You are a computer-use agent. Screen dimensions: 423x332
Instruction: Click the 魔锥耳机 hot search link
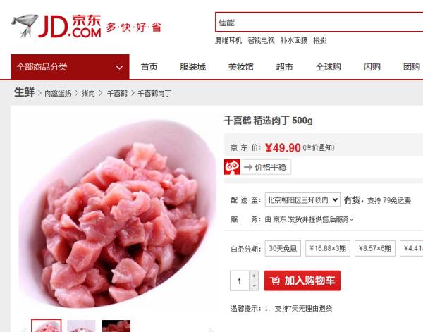[228, 40]
